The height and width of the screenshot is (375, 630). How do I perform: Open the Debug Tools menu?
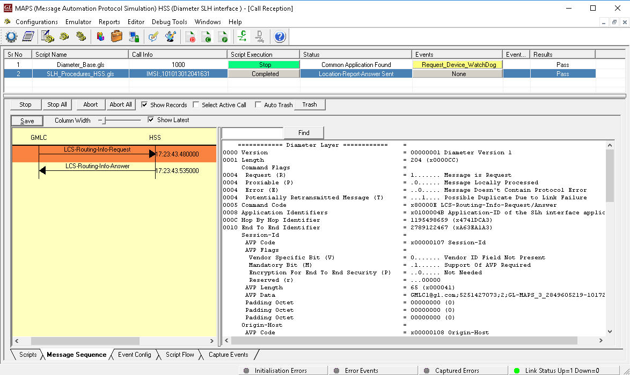[x=170, y=22]
